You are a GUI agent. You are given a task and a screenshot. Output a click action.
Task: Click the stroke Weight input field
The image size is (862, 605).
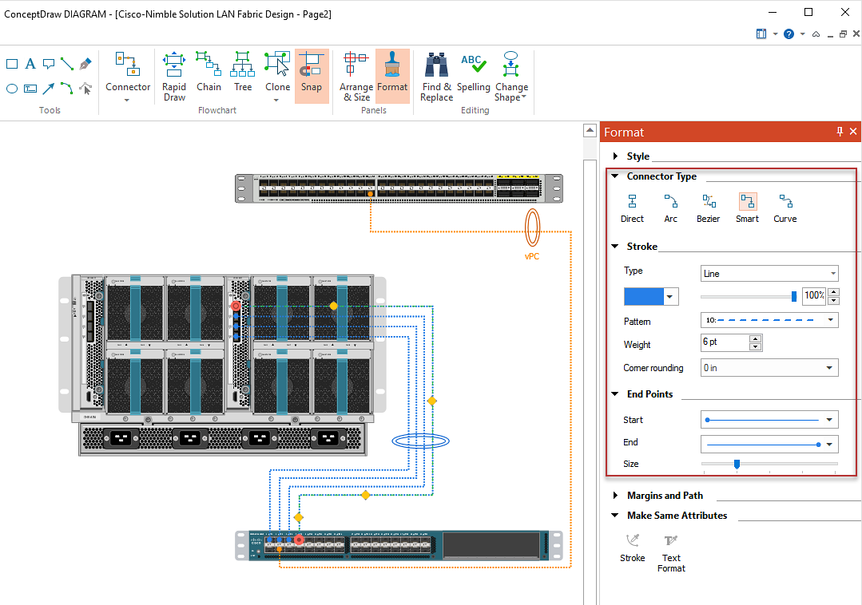click(x=725, y=342)
